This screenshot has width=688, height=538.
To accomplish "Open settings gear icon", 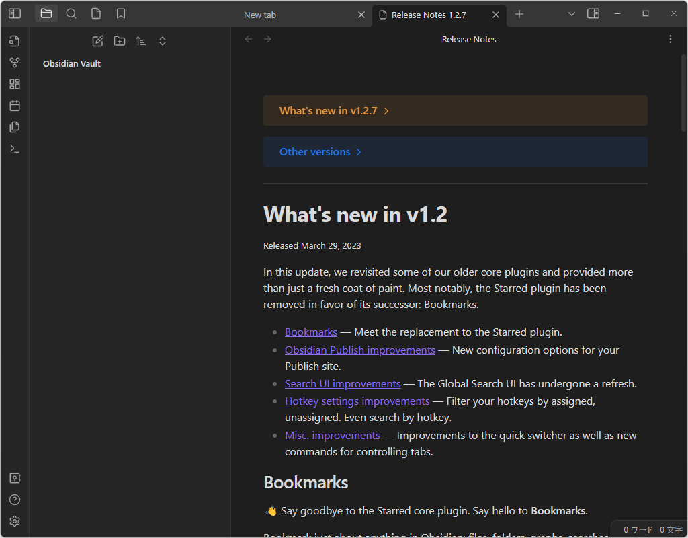I will tap(15, 521).
